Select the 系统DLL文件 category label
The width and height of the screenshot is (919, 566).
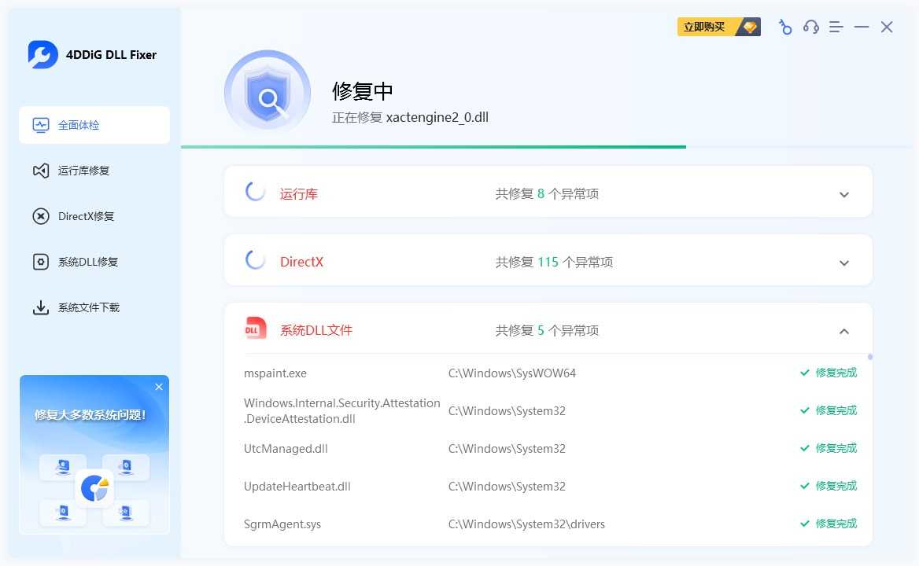[x=316, y=330]
